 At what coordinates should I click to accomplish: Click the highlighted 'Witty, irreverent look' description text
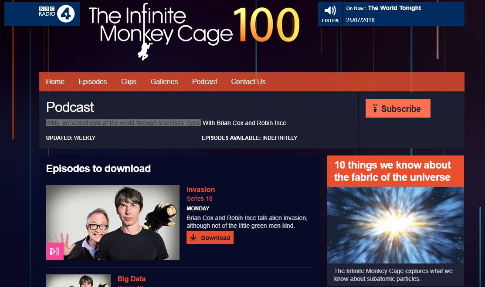click(123, 123)
